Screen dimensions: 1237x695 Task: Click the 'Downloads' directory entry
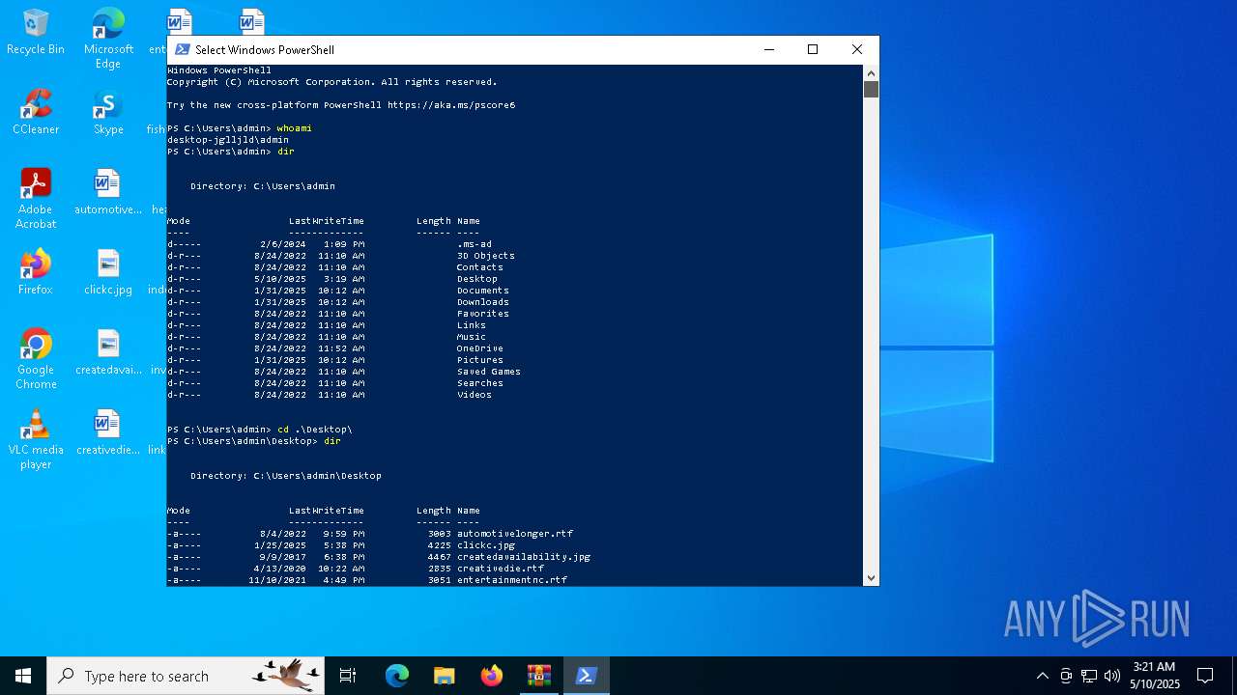483,302
